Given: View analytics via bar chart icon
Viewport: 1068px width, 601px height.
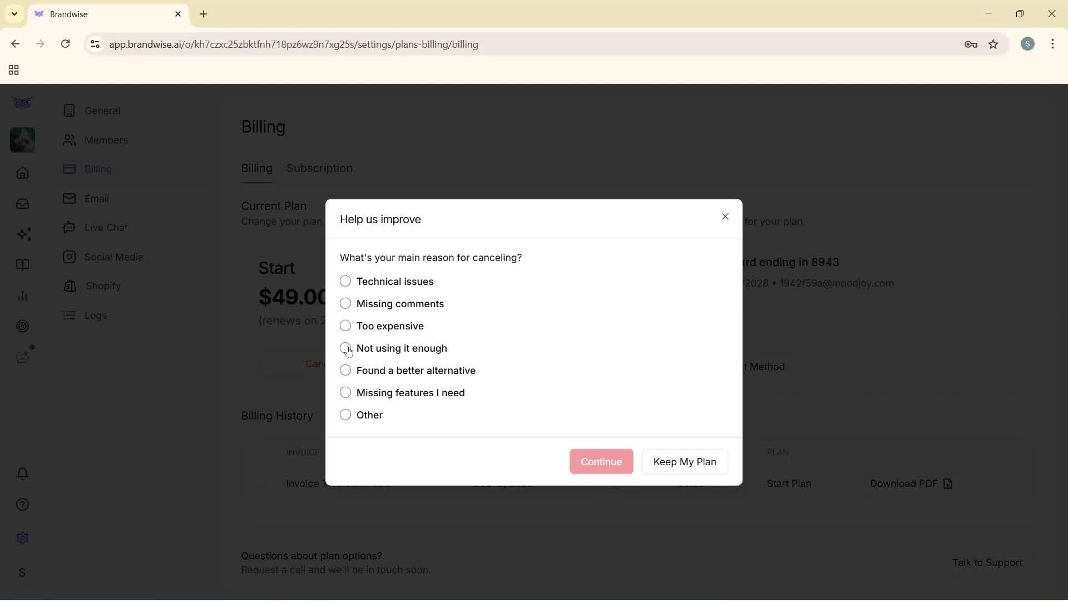Looking at the screenshot, I should click(22, 295).
